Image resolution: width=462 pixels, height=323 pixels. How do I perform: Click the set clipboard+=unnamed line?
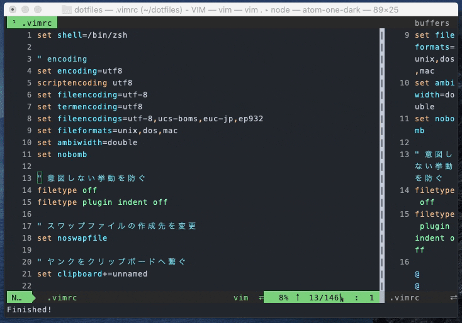coord(93,273)
